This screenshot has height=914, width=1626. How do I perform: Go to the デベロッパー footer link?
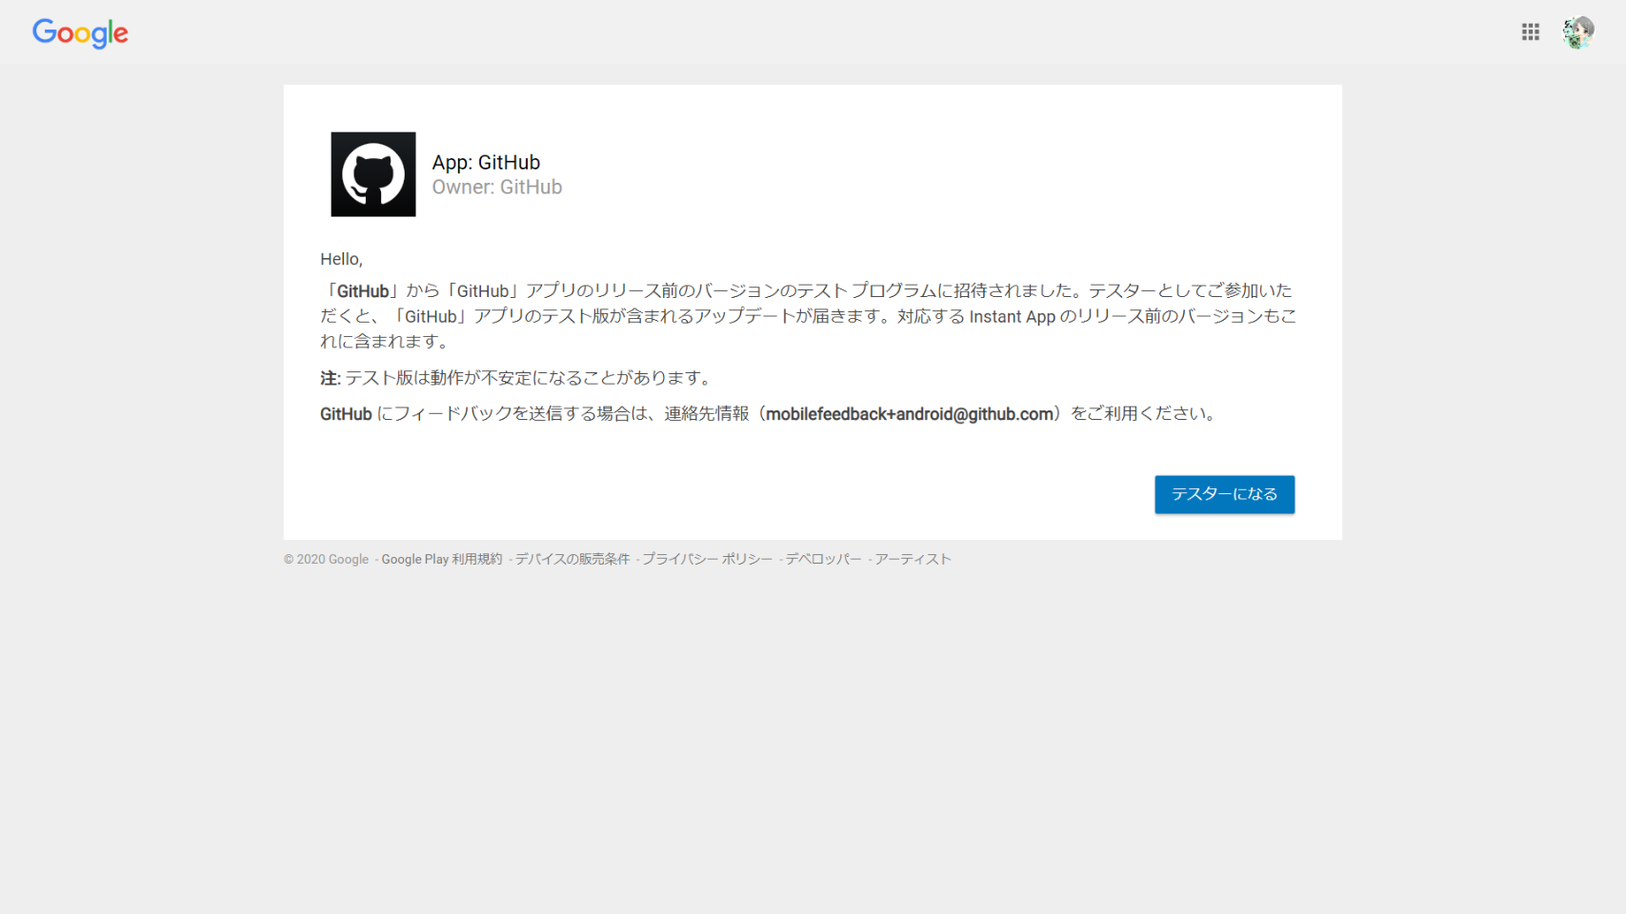[x=823, y=560]
